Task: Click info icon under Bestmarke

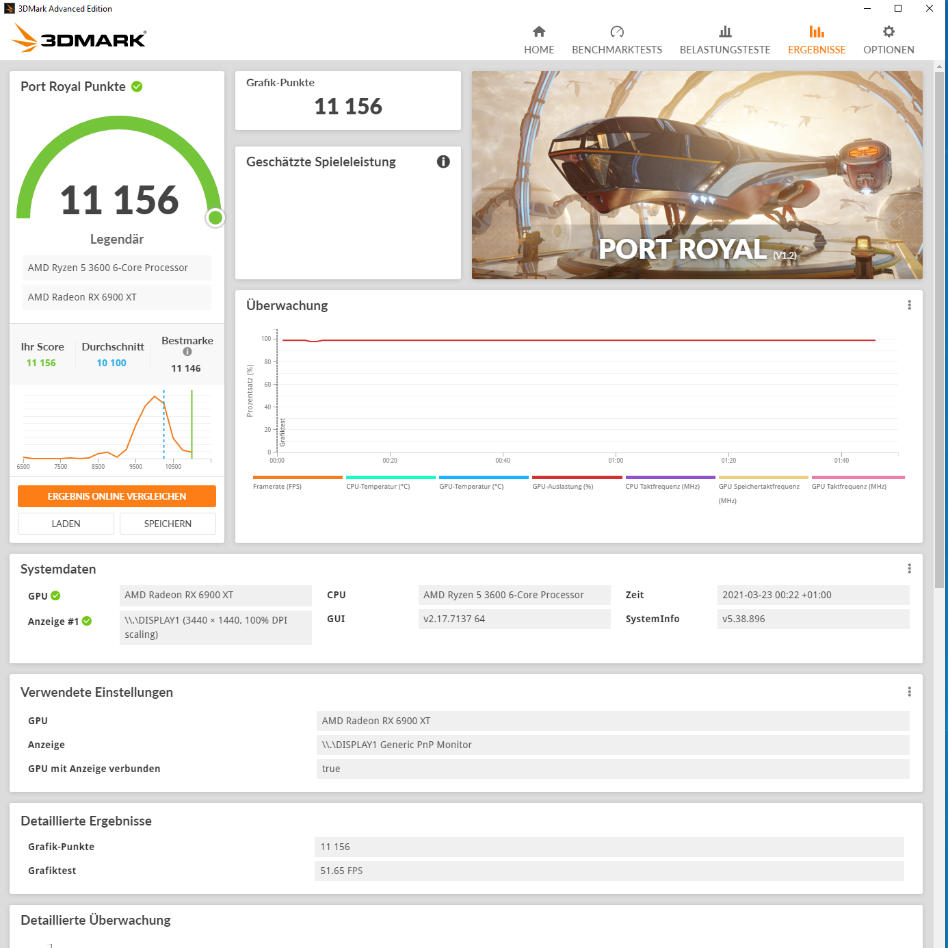Action: click(x=187, y=352)
